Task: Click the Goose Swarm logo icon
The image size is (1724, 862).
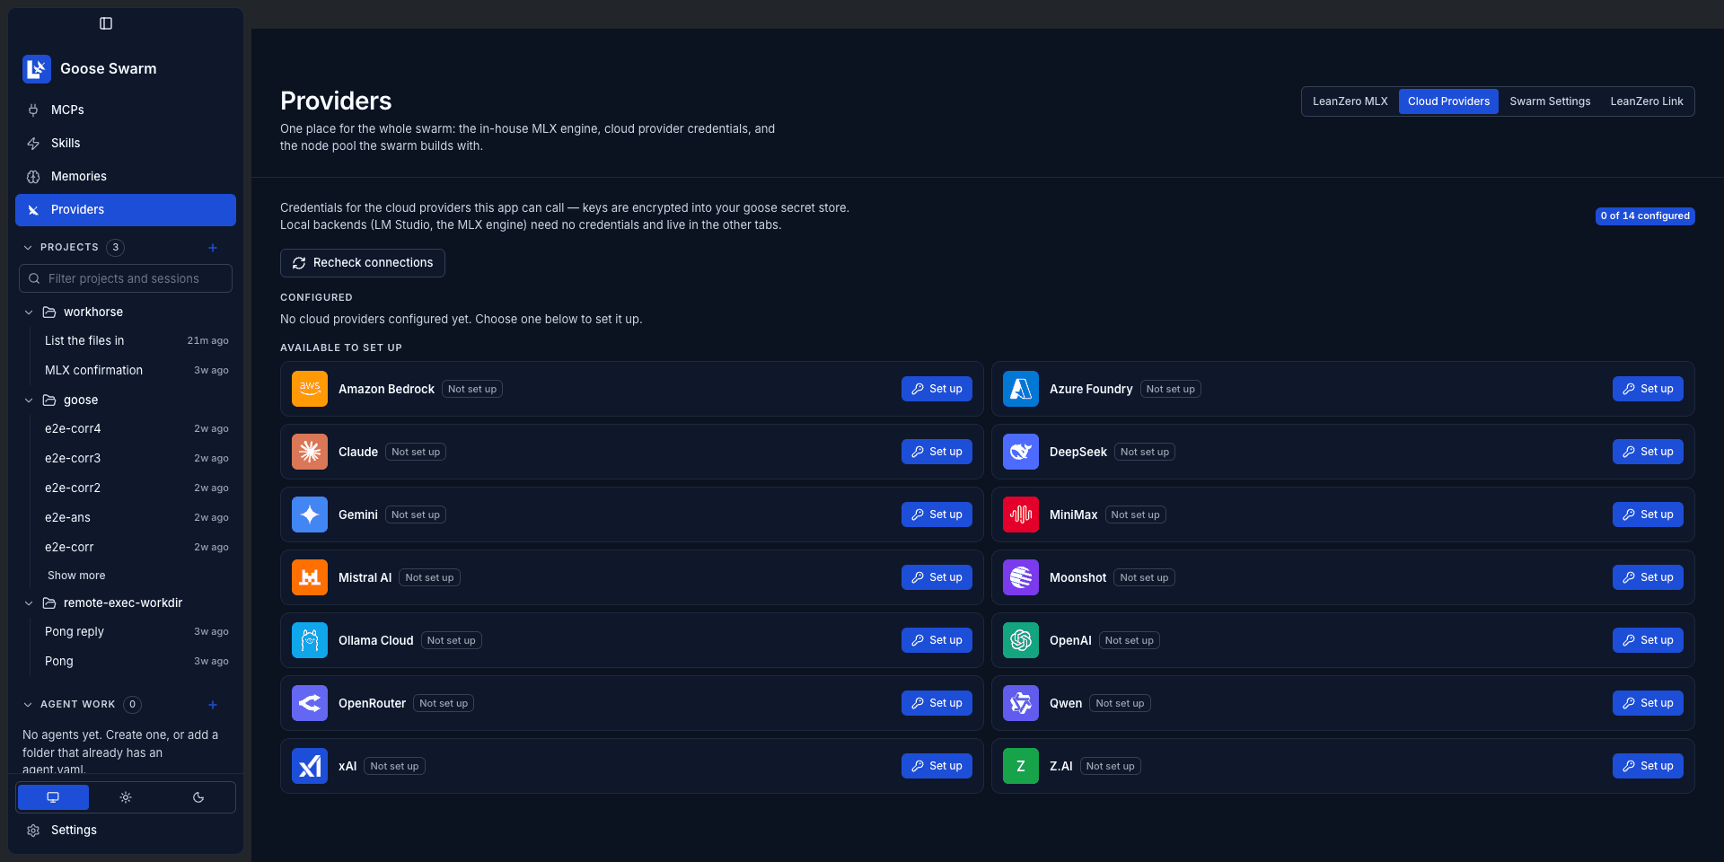Action: click(37, 69)
